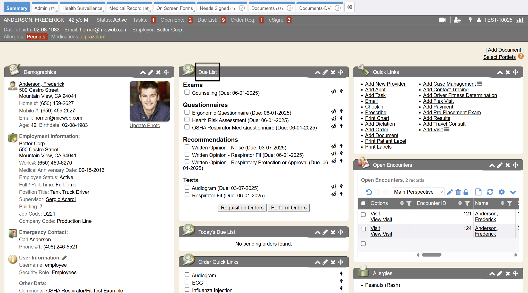Click the trash icon in Open Encounters toolbar
The height and width of the screenshot is (293, 528).
coord(458,192)
